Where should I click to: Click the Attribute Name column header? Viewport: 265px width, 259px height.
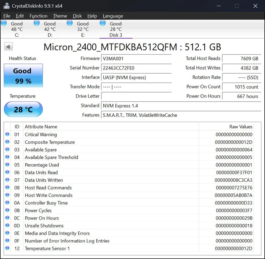click(x=111, y=127)
